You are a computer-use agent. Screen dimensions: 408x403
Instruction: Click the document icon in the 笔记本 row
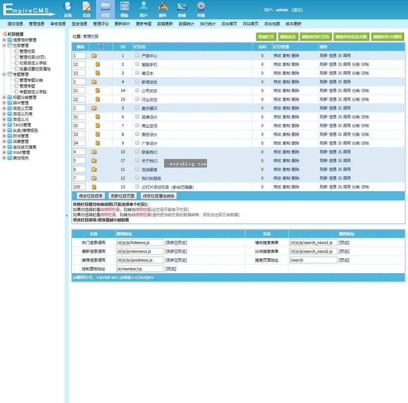(x=97, y=73)
